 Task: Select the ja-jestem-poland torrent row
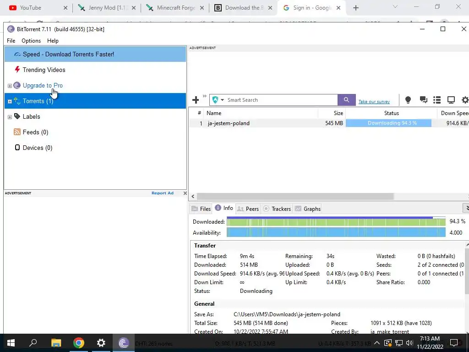point(329,123)
